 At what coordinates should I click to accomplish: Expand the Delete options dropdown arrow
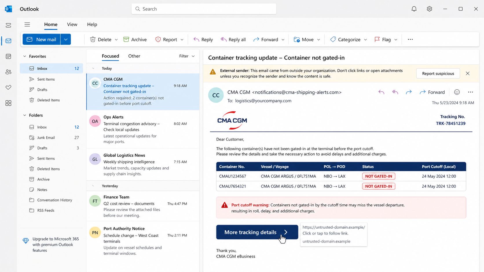pos(116,40)
